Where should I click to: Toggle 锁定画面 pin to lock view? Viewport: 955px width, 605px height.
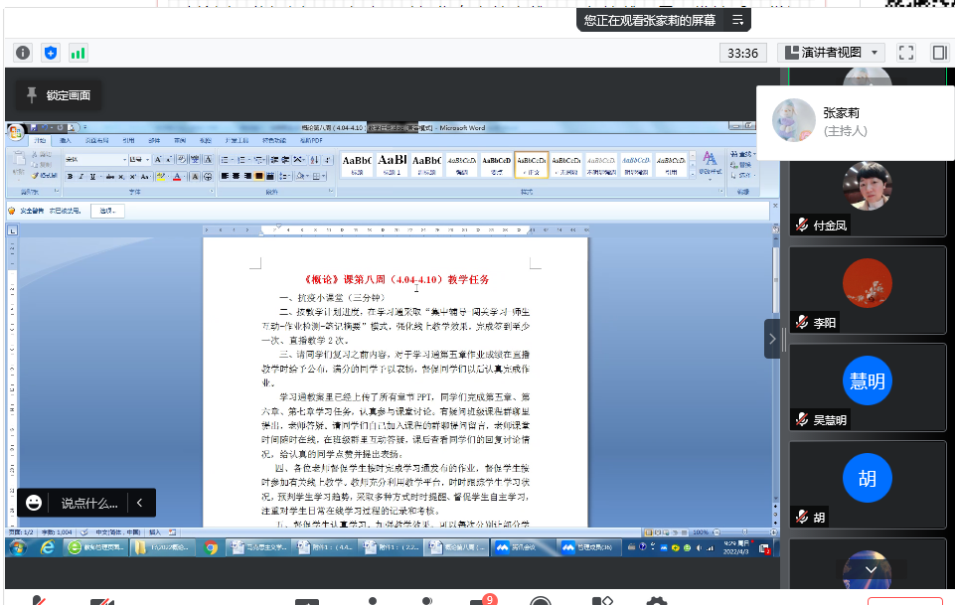tap(58, 95)
